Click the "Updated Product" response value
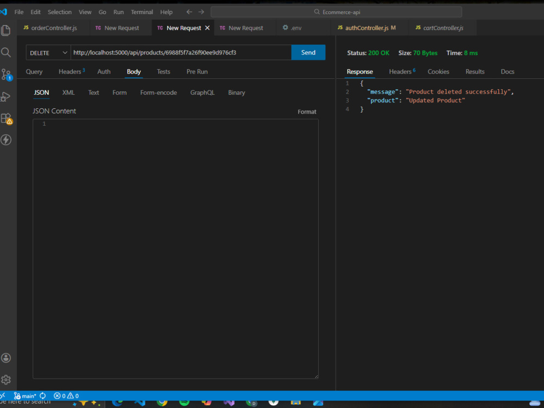Screen dimensions: 544x408 [435, 100]
